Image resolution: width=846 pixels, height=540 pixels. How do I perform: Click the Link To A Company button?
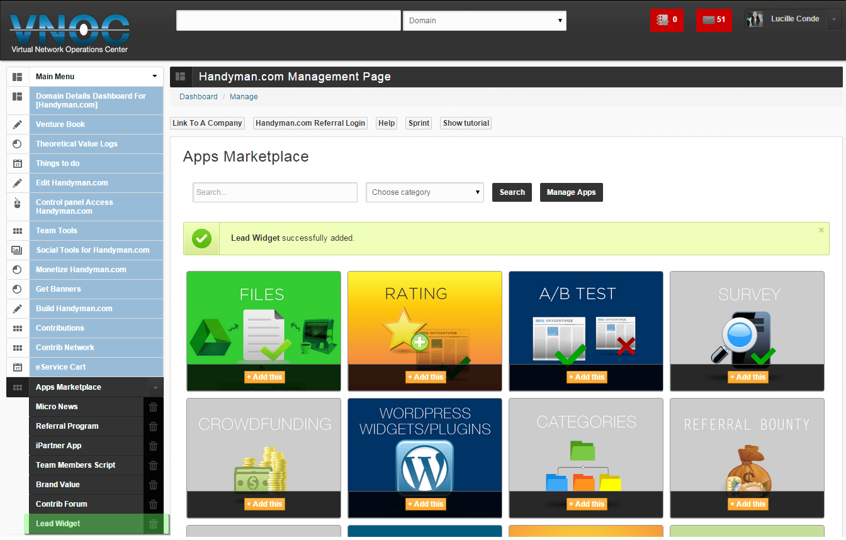click(208, 123)
